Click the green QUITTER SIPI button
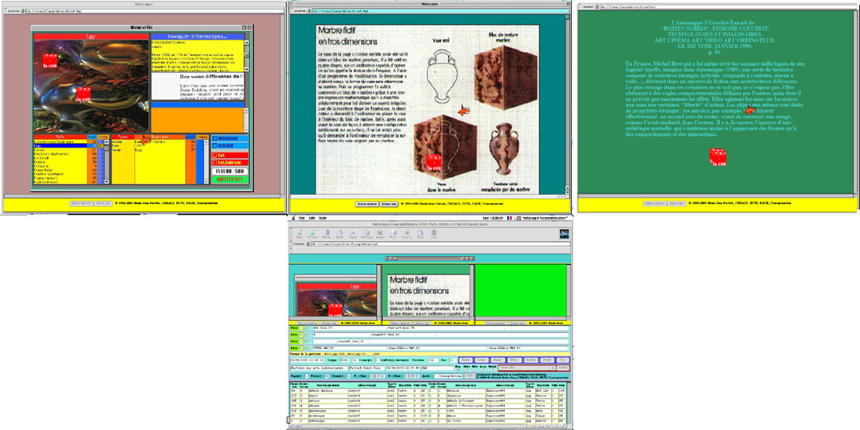Screen dimensions: 860x430 click(x=230, y=179)
